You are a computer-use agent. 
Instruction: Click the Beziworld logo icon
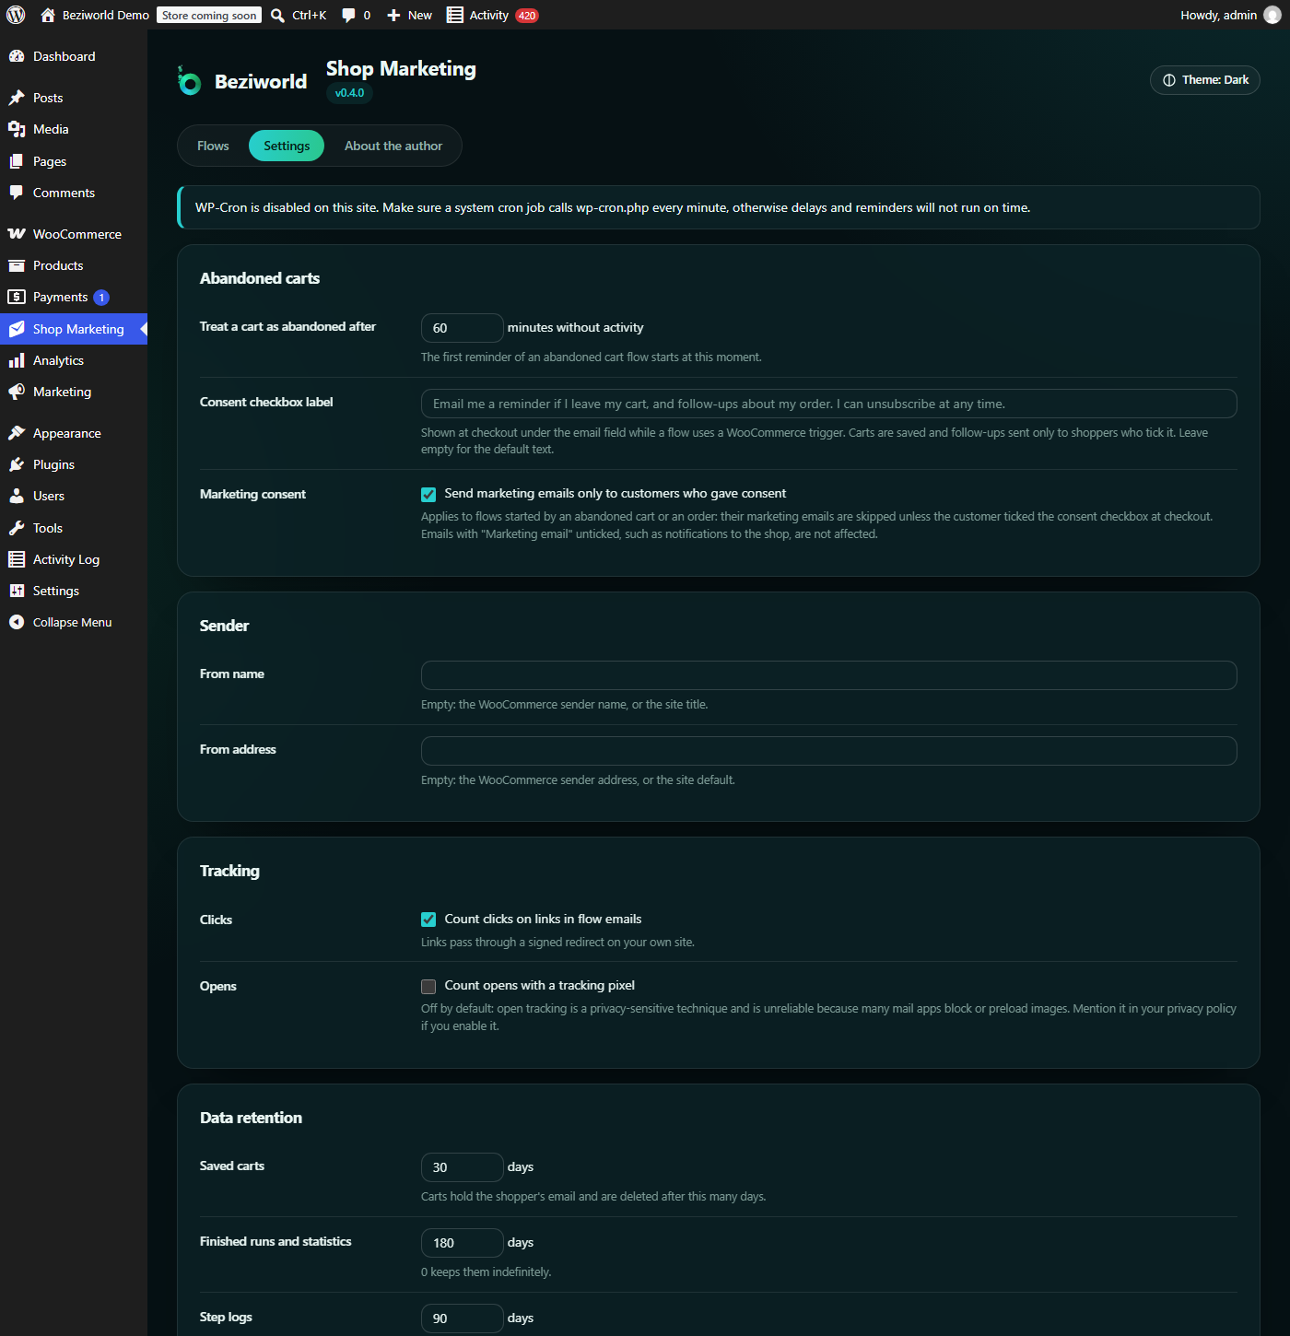(x=190, y=81)
